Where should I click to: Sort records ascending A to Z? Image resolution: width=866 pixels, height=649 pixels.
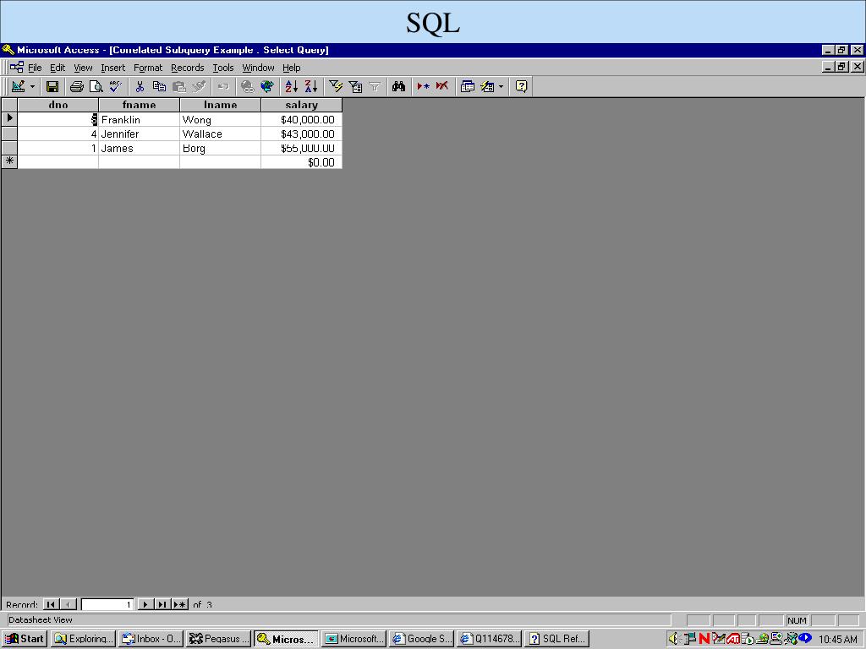click(292, 87)
